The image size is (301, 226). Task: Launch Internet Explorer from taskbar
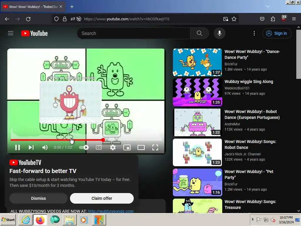point(26,220)
